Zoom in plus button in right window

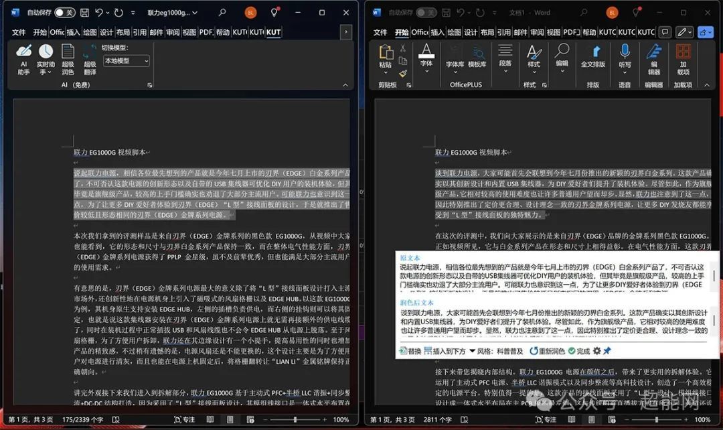click(687, 420)
